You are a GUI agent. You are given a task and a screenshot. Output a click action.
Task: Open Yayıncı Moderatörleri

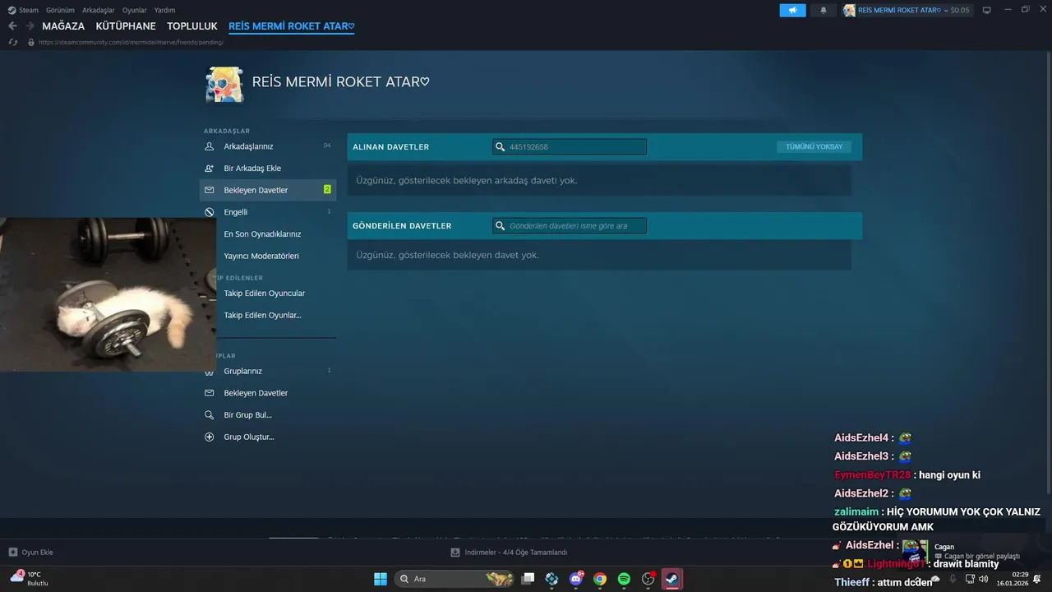click(x=261, y=256)
